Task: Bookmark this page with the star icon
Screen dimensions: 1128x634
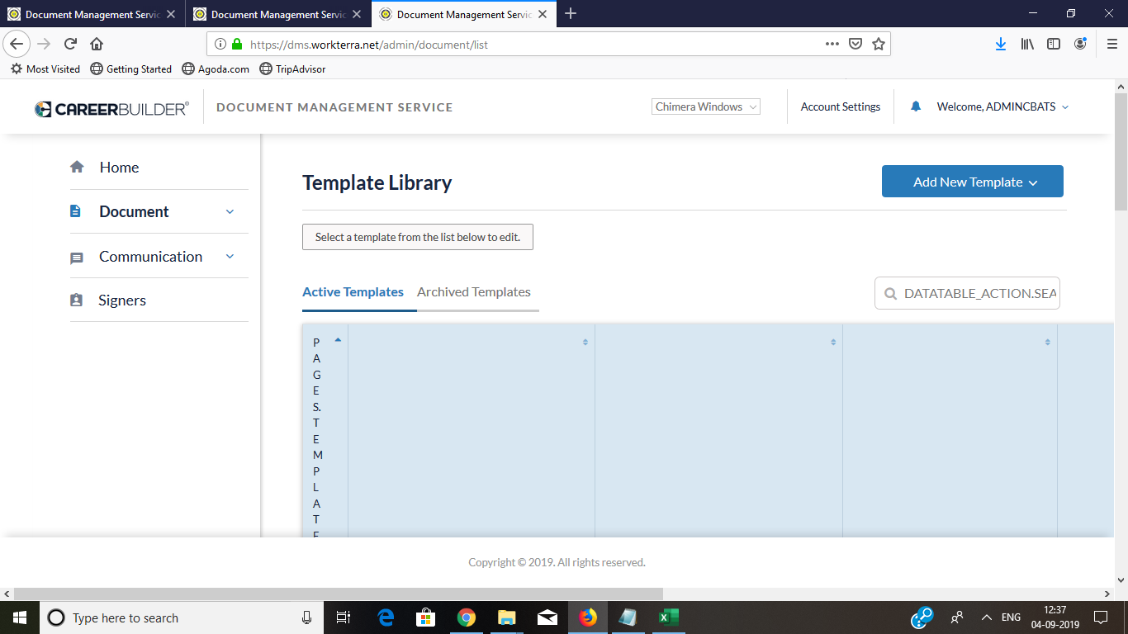Action: 879,44
